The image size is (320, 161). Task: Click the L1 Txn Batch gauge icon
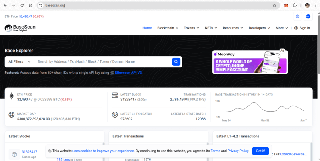pyautogui.click(x=115, y=115)
